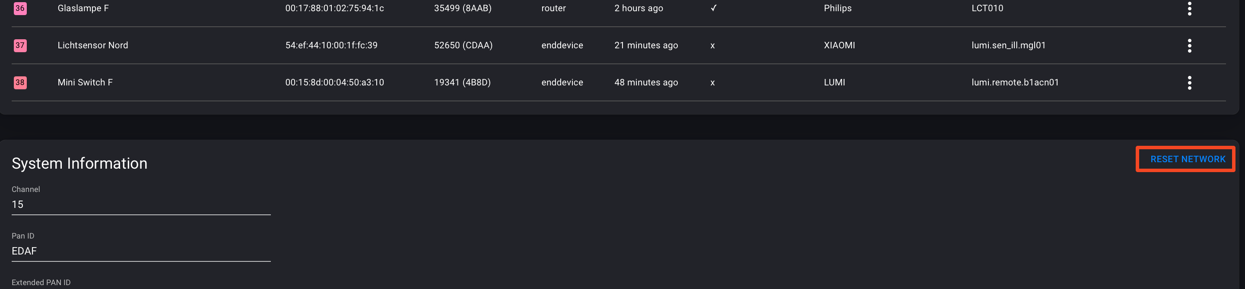Click the pink number 37 badge
The width and height of the screenshot is (1245, 289).
coord(20,45)
